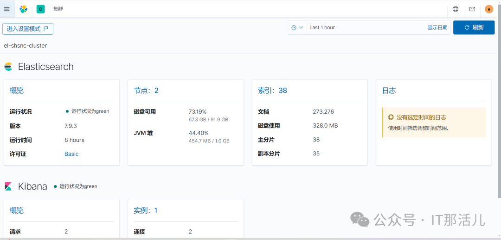Click Kibana 运行状况为green status text
The height and width of the screenshot is (240, 501).
(78, 186)
